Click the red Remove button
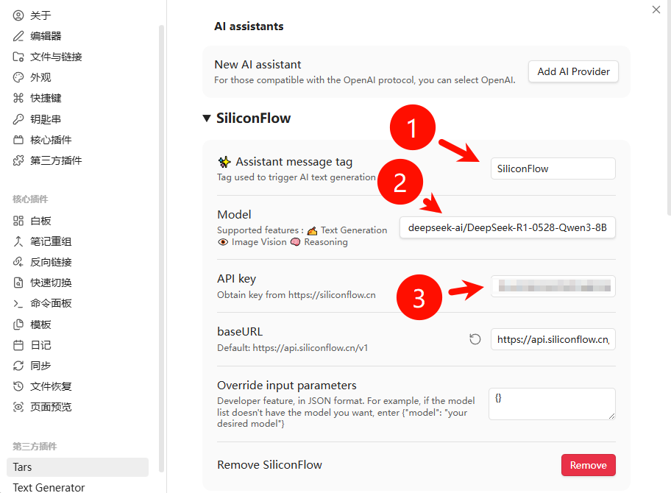Viewport: 671px width, 493px height. [x=589, y=465]
